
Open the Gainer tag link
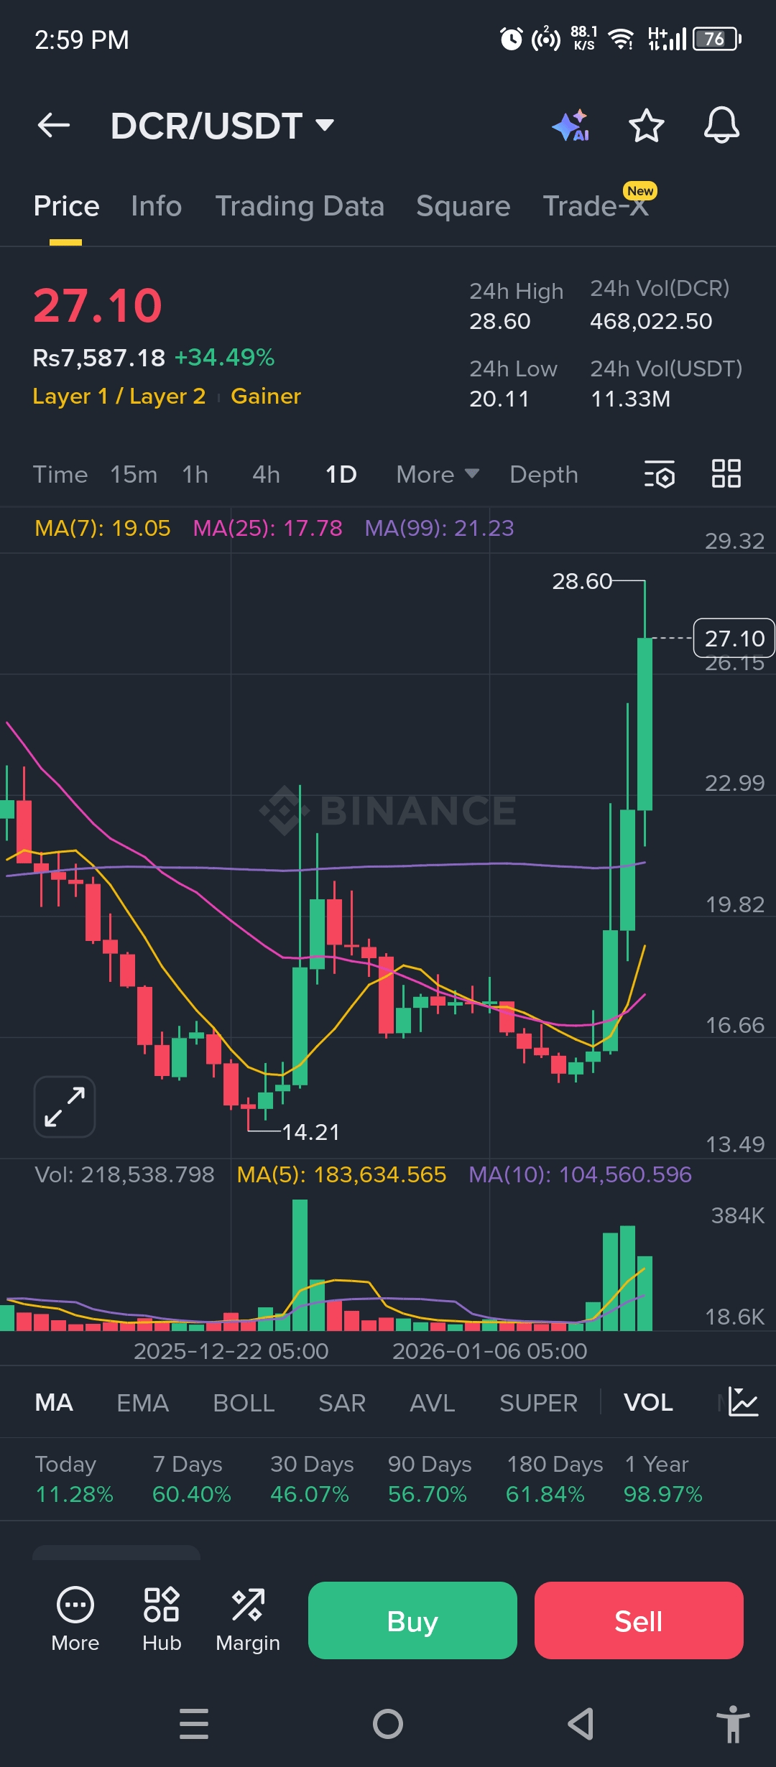pyautogui.click(x=266, y=396)
